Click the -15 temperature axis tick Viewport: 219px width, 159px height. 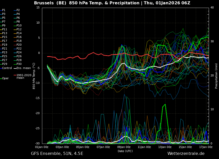click(38, 98)
